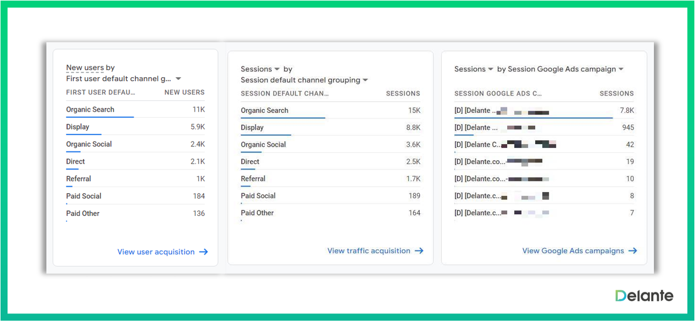Select Organic Social row in Sessions card

click(330, 145)
